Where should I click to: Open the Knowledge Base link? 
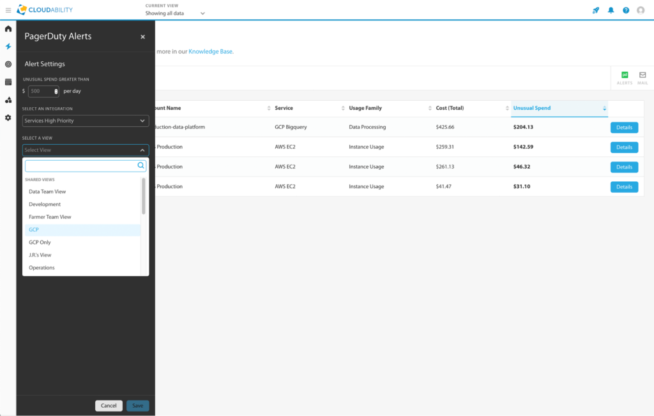point(211,51)
